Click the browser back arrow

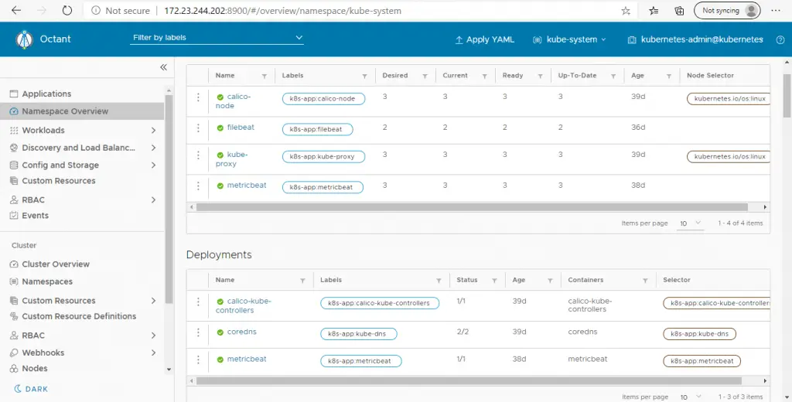(x=16, y=11)
